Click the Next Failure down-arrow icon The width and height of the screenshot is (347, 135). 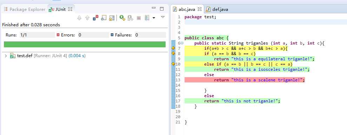[x=79, y=18]
